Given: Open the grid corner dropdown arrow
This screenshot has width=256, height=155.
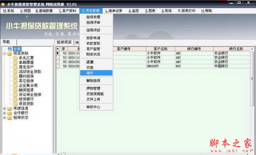Looking at the screenshot, I should coord(58,49).
